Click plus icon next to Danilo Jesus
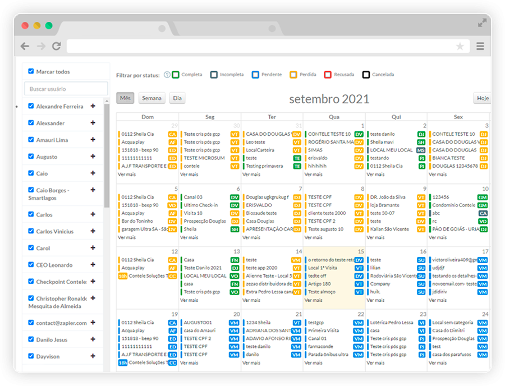 tap(93, 339)
